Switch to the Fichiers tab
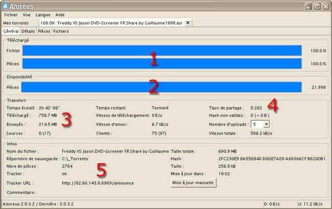Viewport: 332px width, 209px height. pos(61,31)
